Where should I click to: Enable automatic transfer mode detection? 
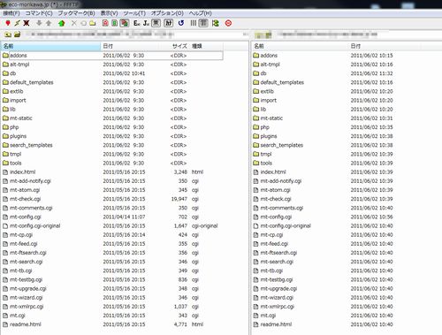[x=125, y=23]
